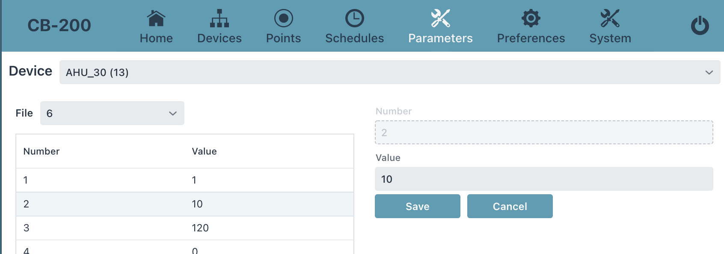Open the File dropdown set to 6
Image resolution: width=724 pixels, height=254 pixels.
coord(112,113)
